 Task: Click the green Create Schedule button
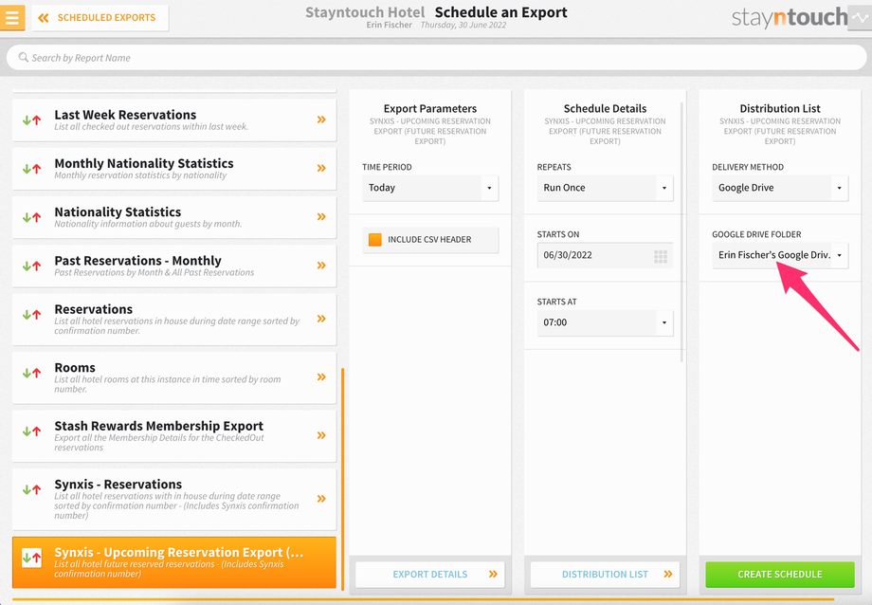tap(780, 575)
